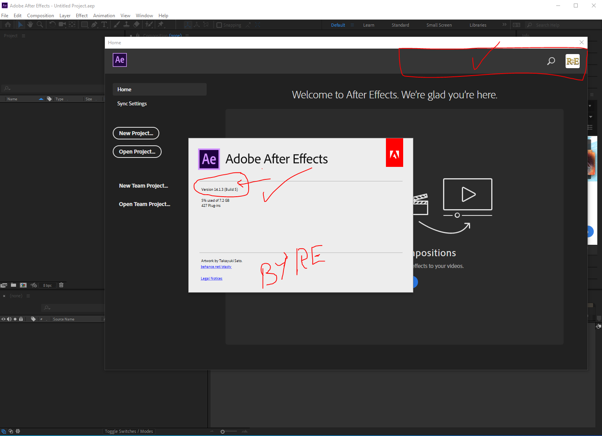The image size is (602, 436).
Task: Toggle the project settings rocket icon
Action: click(x=34, y=285)
